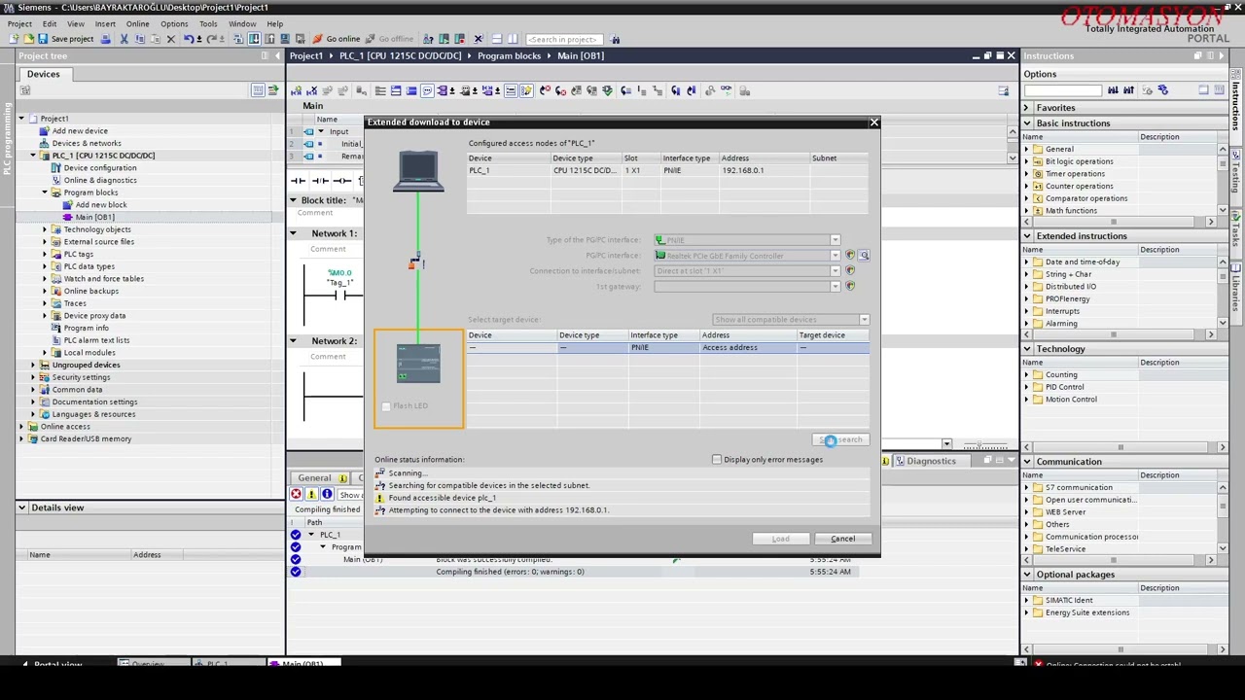Viewport: 1245px width, 700px height.
Task: Click the print icon in main toolbar
Action: point(106,39)
